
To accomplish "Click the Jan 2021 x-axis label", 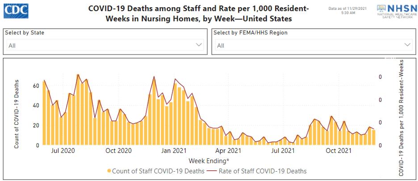I will pos(173,151).
